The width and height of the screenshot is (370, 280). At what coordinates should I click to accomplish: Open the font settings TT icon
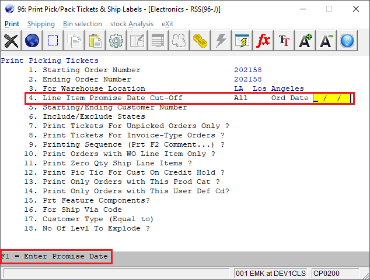point(284,41)
